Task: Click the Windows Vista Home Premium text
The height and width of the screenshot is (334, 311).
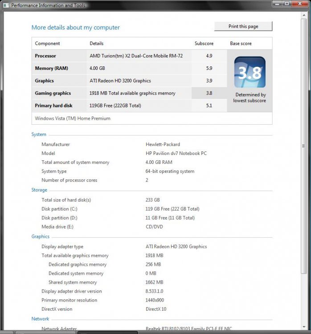Action: 73,118
